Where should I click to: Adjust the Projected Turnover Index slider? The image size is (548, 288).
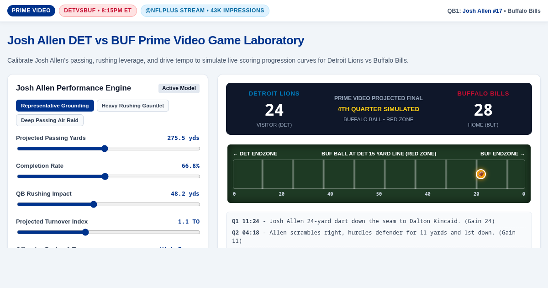(x=108, y=232)
